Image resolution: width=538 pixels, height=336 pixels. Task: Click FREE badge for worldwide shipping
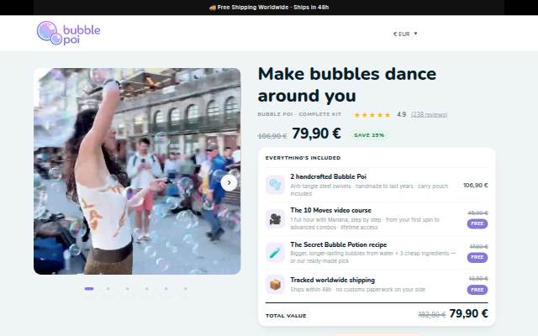(477, 290)
